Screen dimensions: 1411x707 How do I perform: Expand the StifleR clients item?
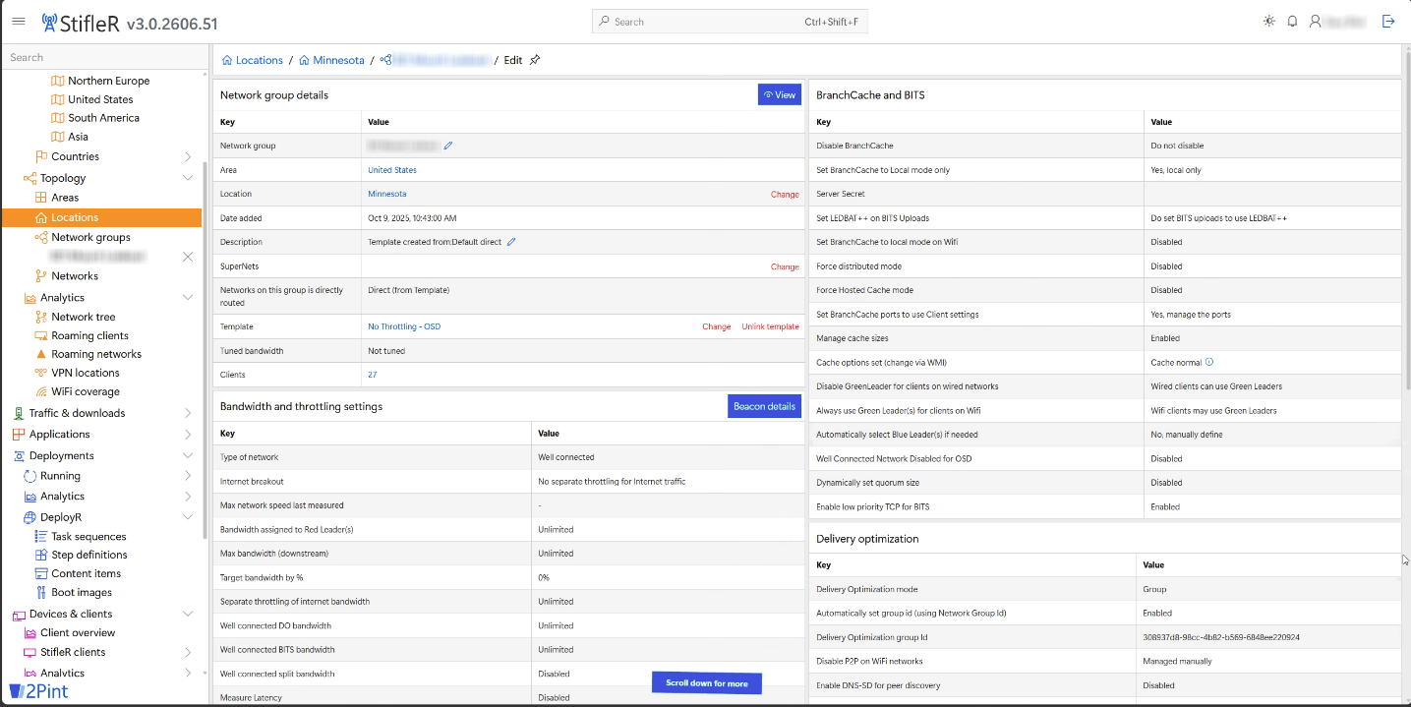point(188,652)
